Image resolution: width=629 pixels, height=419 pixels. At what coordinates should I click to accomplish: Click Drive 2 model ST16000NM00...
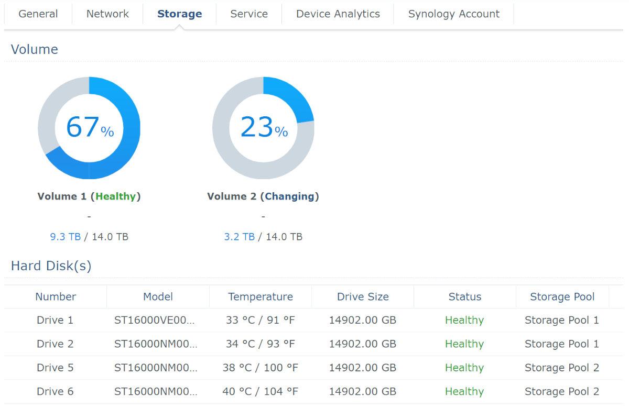tap(156, 344)
